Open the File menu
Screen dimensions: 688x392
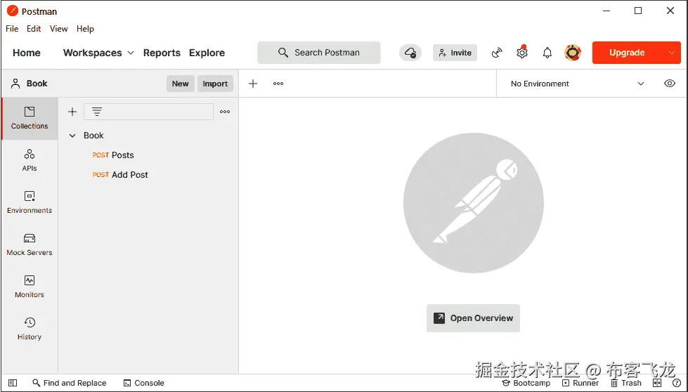tap(12, 29)
